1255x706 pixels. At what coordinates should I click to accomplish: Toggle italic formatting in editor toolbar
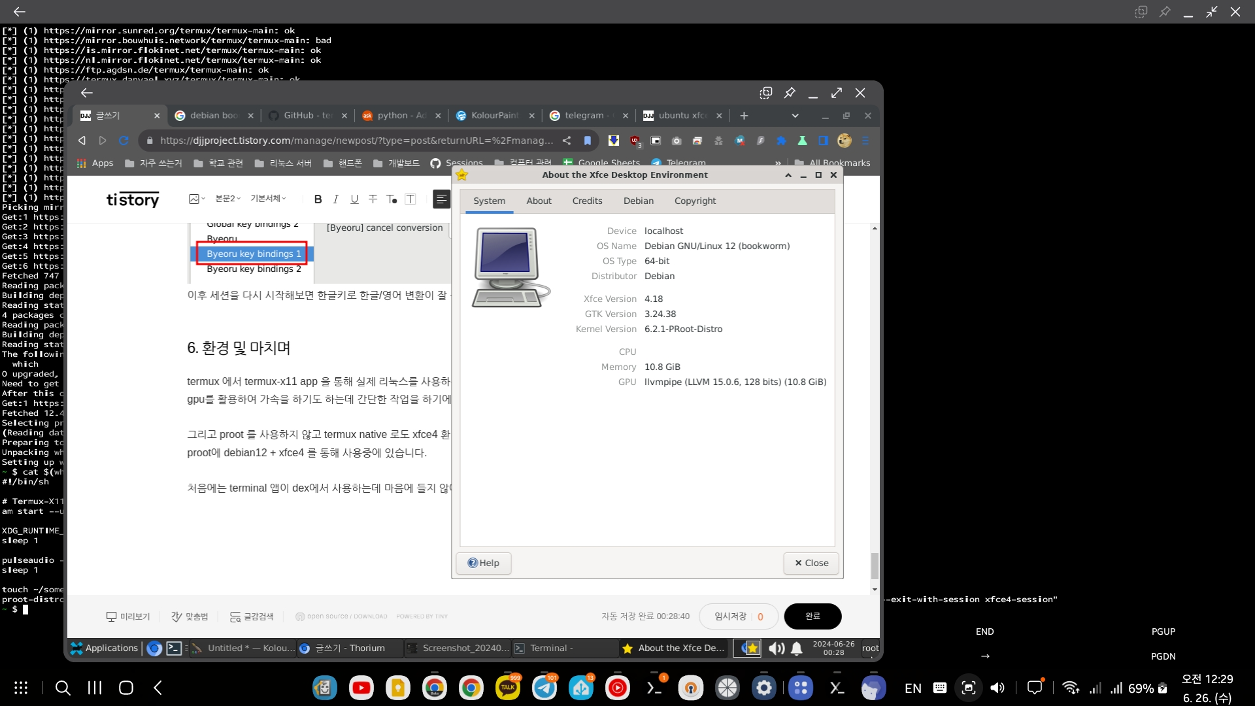(x=335, y=199)
